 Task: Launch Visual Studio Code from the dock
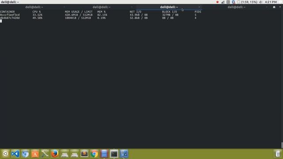click(x=15, y=154)
